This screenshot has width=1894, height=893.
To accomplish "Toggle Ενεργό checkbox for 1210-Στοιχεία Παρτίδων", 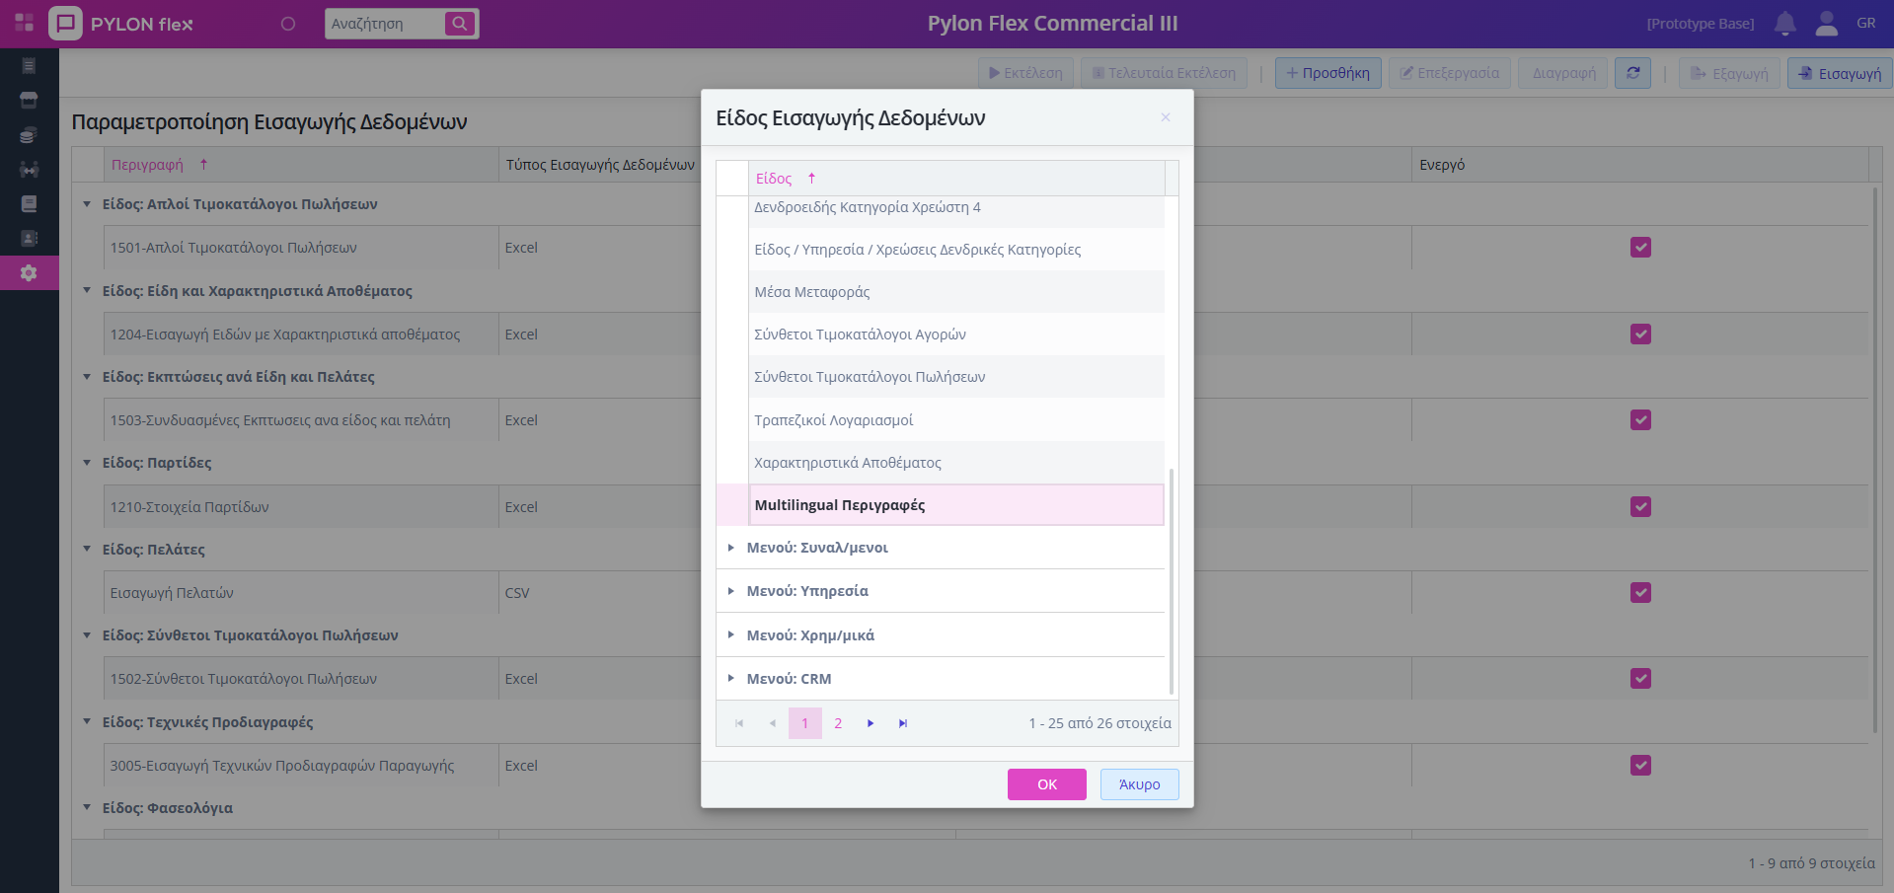I will [1640, 507].
